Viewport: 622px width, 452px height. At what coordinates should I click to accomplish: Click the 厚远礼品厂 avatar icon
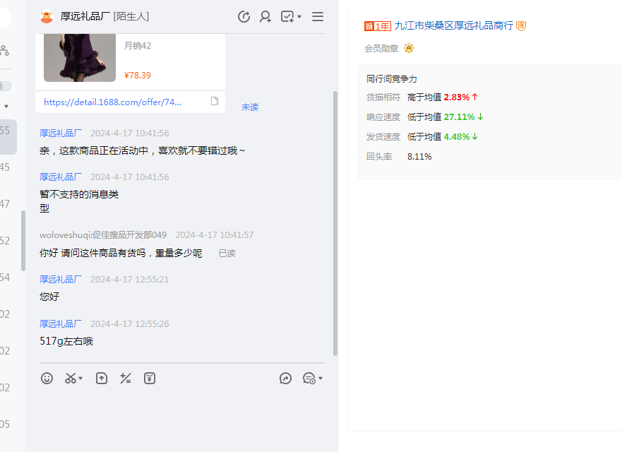pos(47,17)
